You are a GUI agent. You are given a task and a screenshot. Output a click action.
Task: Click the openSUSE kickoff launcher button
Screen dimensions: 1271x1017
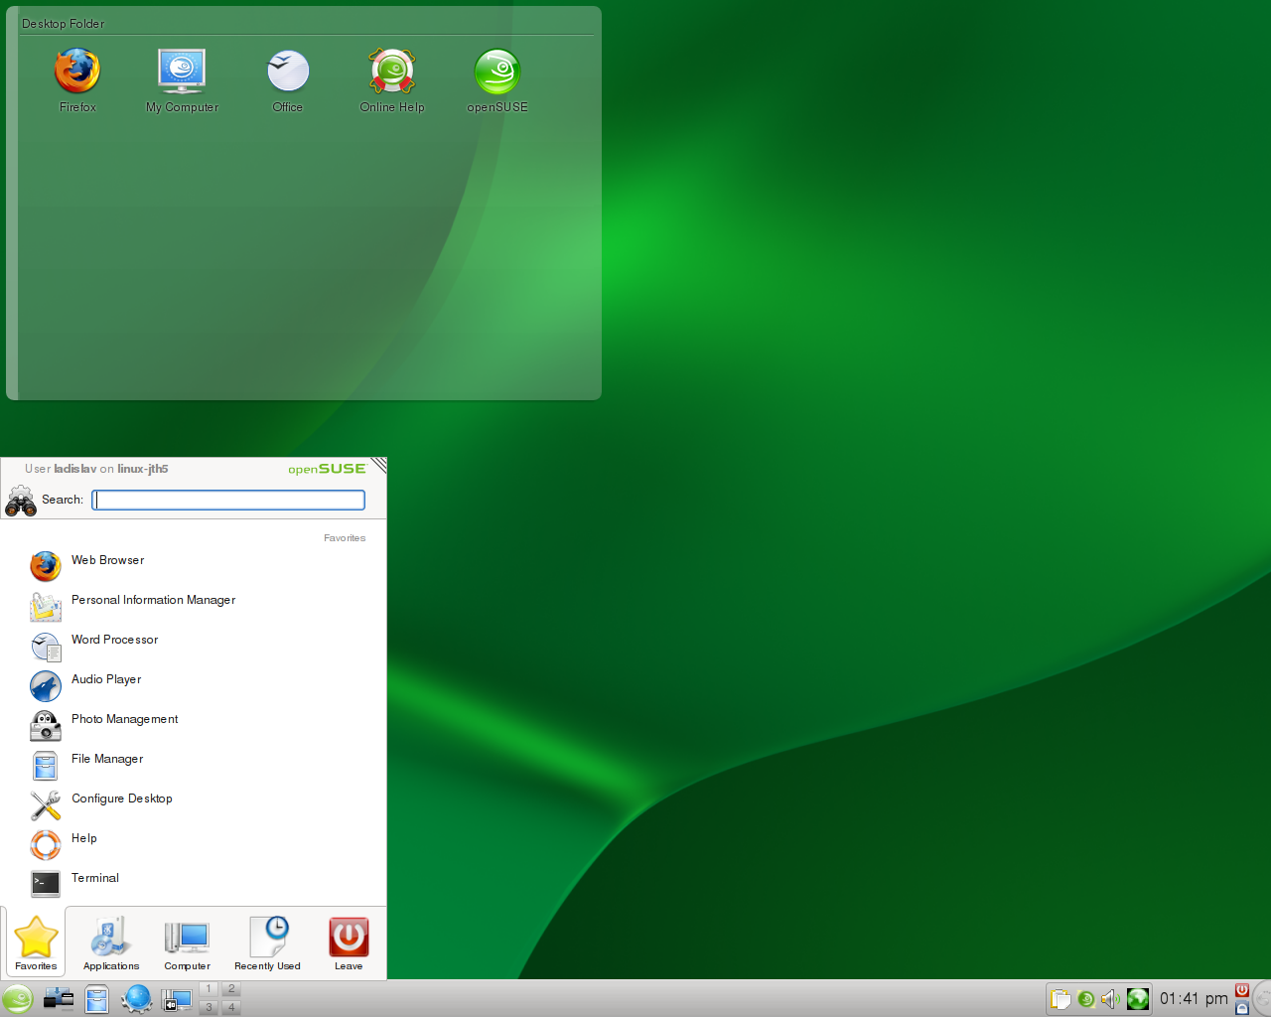tap(18, 999)
